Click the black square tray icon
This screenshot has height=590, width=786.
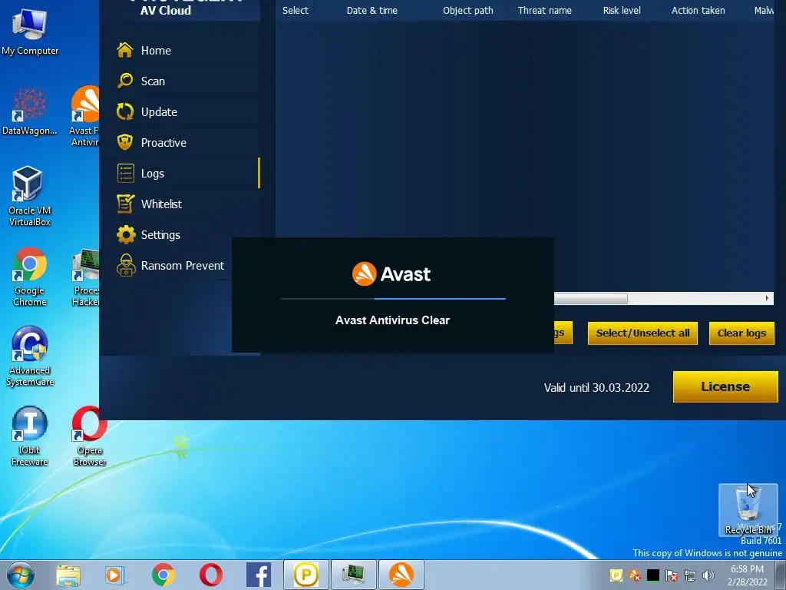pos(653,575)
